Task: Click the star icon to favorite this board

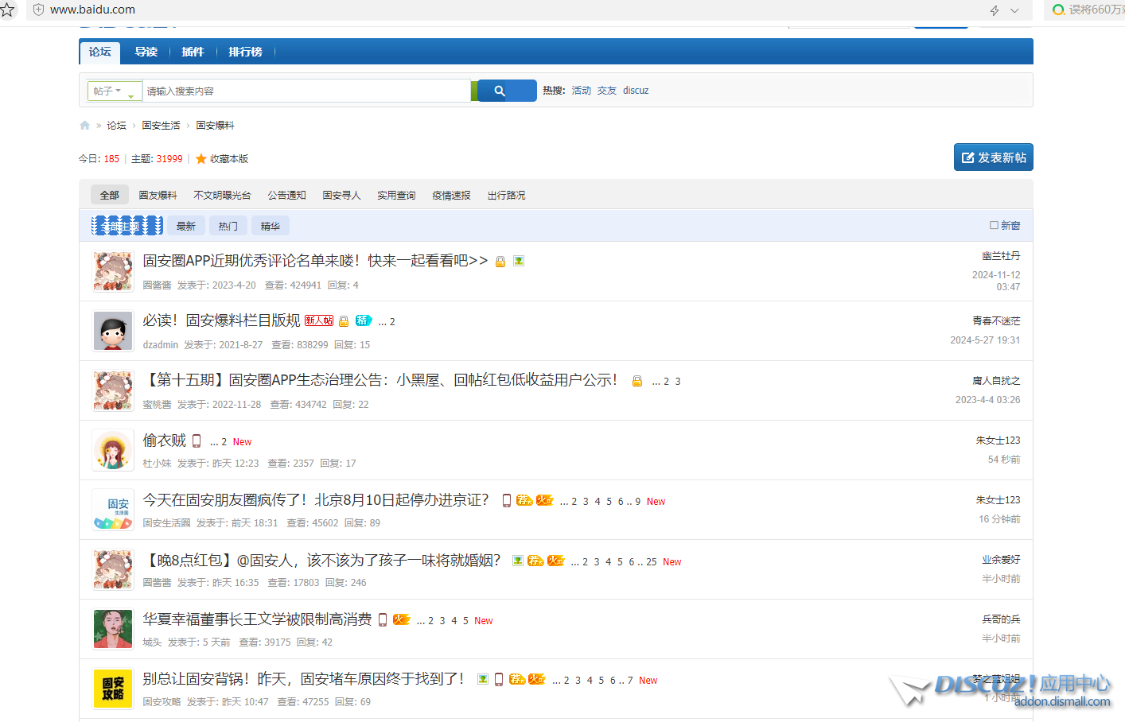Action: point(201,159)
